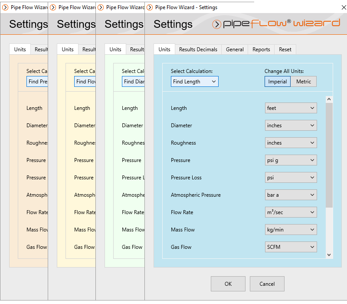Open the Flow Rate units dropdown
Screen dimensions: 347x304
tap(291, 212)
